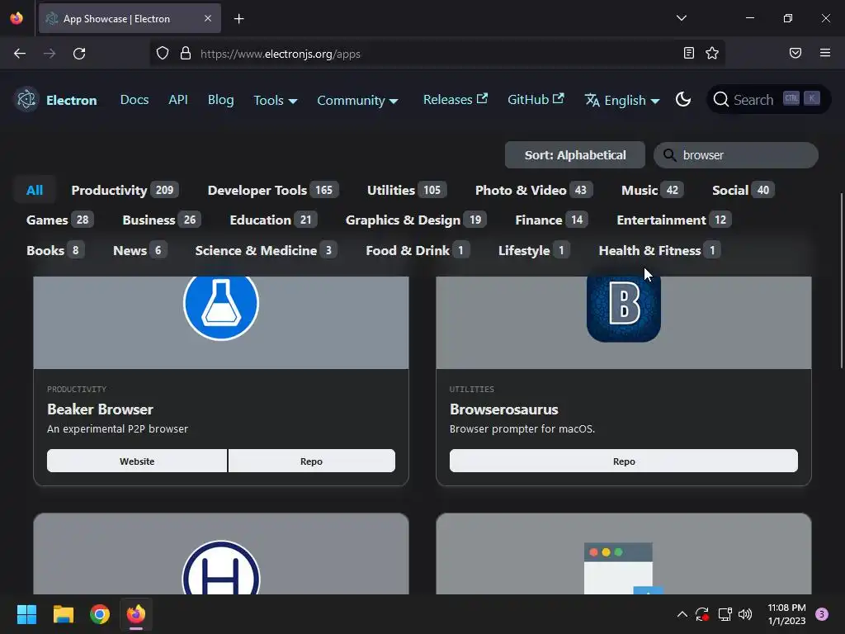Click the circular H app icon
The image size is (845, 634).
(x=221, y=567)
